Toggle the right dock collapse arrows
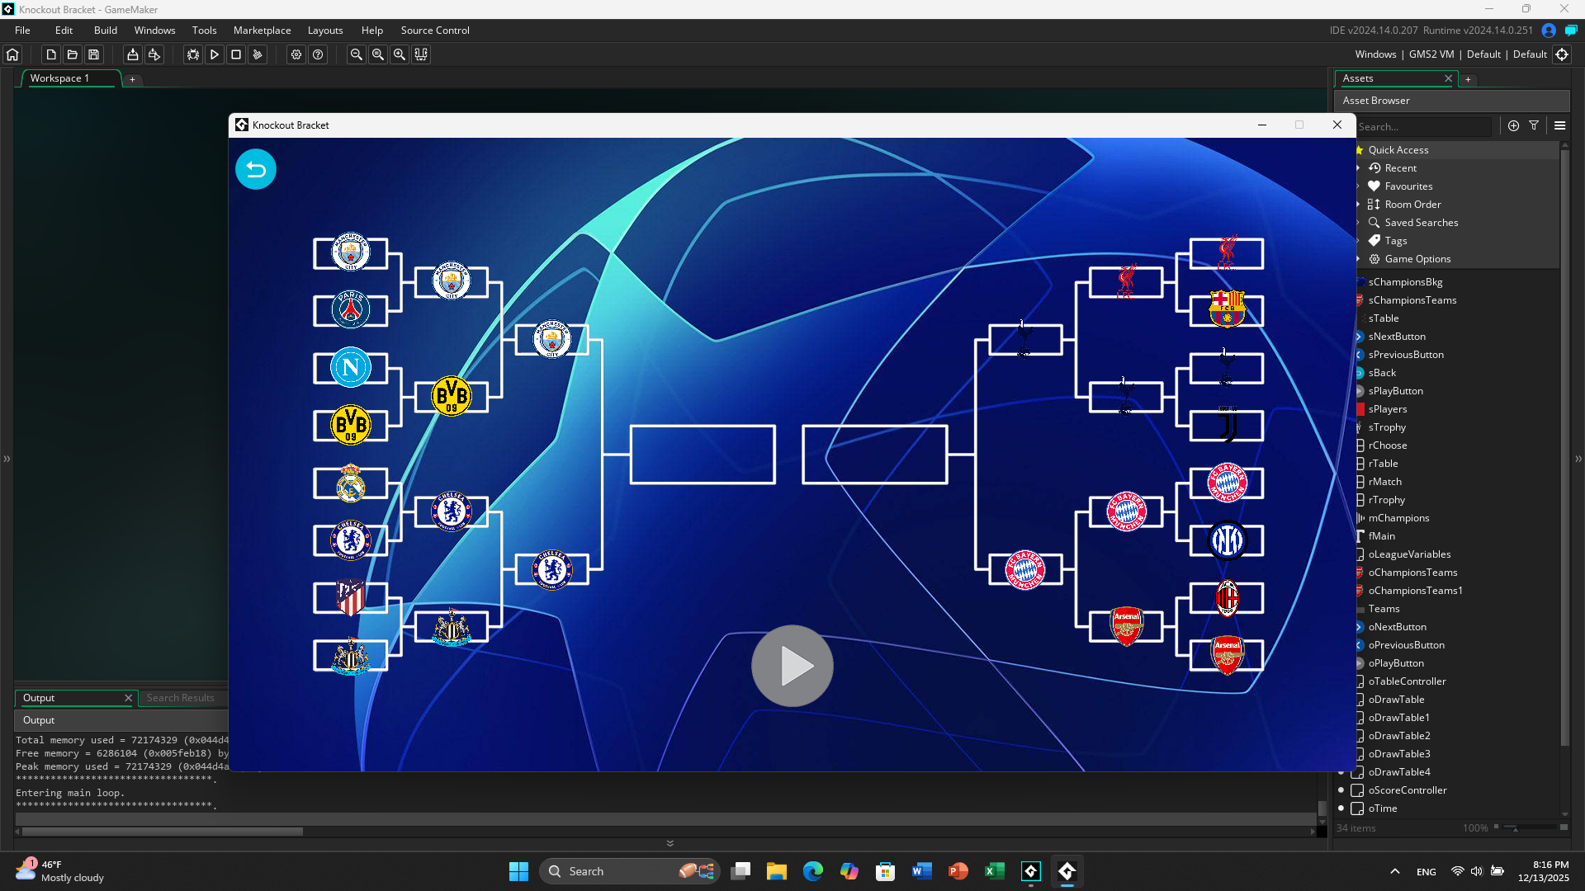The height and width of the screenshot is (891, 1585). [x=1578, y=459]
